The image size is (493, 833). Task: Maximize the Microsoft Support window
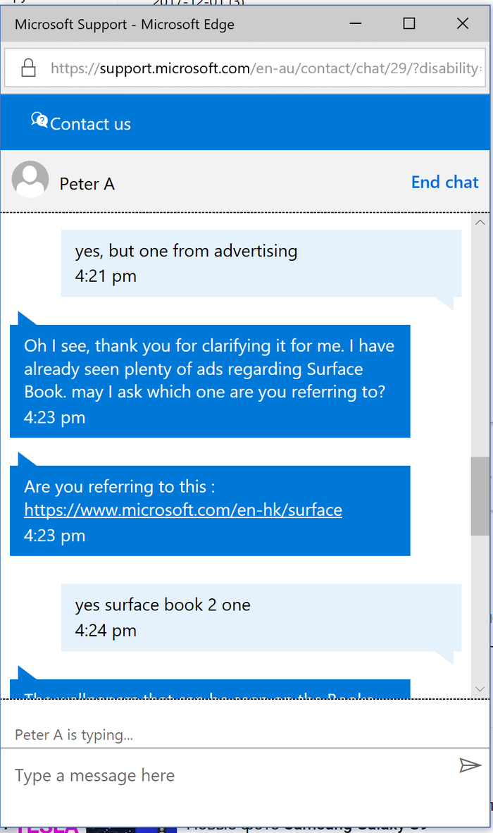[409, 24]
